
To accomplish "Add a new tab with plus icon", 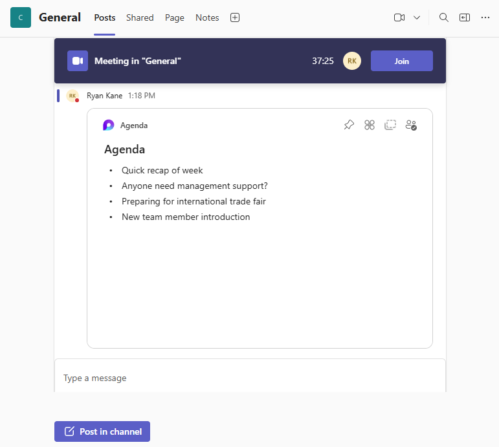I will click(235, 17).
